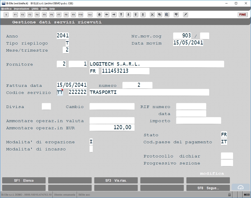Screen dimensions: 251x198
Task: Click the SF1 Elenco button
Action: (24, 181)
